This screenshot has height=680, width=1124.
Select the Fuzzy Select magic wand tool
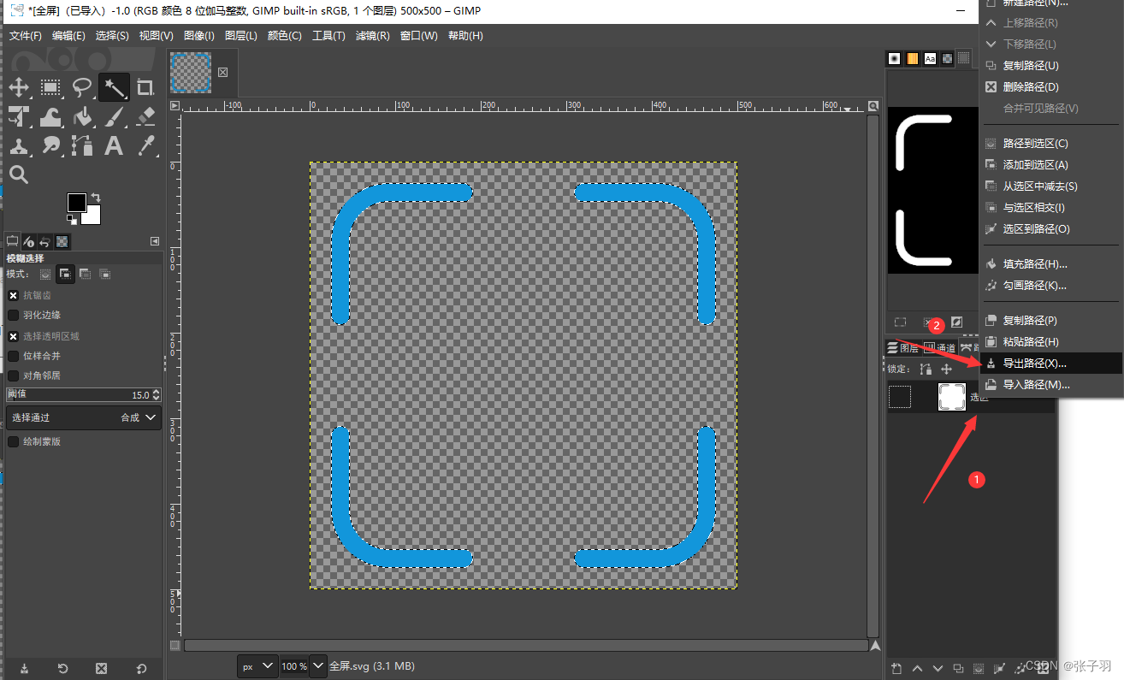point(114,86)
